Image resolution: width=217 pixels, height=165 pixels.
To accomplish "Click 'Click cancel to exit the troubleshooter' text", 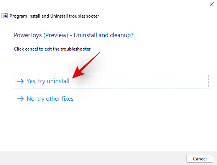I will (52, 49).
